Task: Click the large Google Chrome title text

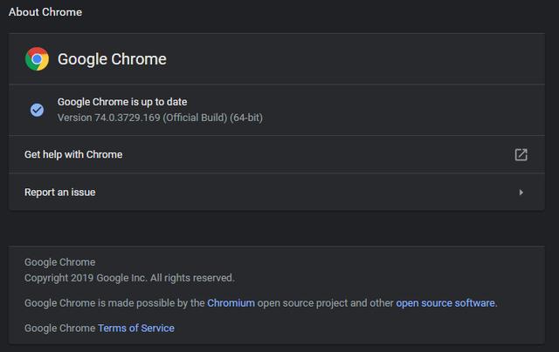Action: point(112,59)
